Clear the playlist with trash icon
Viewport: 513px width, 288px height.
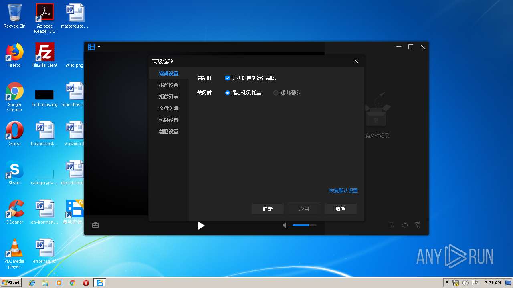[x=418, y=226]
